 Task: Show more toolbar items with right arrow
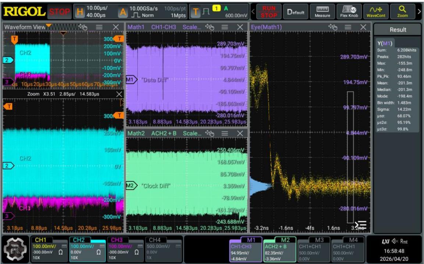[x=419, y=12]
